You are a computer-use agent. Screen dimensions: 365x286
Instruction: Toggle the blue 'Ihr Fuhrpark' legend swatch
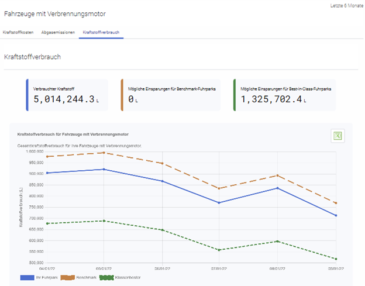coord(29,279)
